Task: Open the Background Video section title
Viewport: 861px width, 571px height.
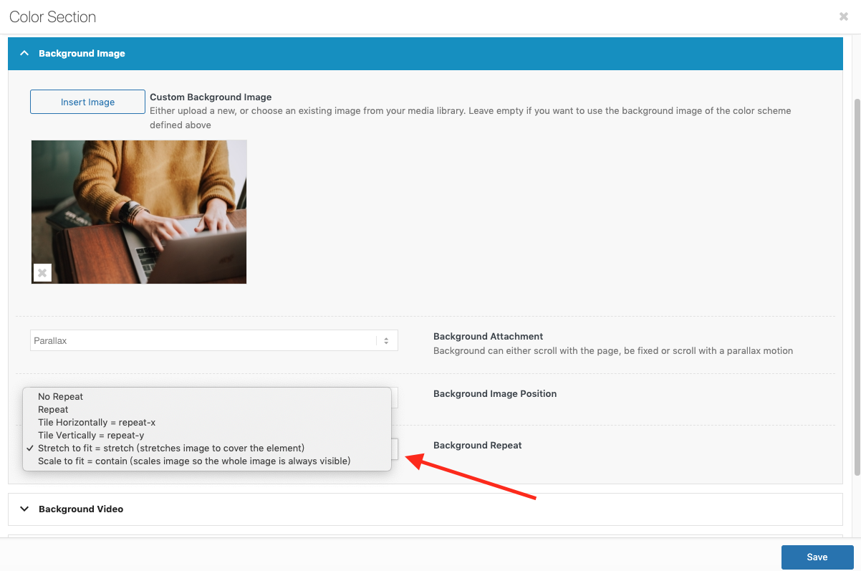Action: [81, 509]
